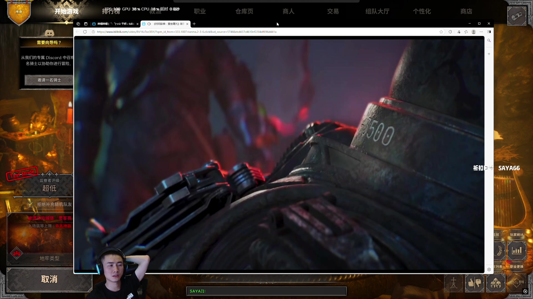
Task: Click the 超低 overseer rating
Action: point(49,188)
